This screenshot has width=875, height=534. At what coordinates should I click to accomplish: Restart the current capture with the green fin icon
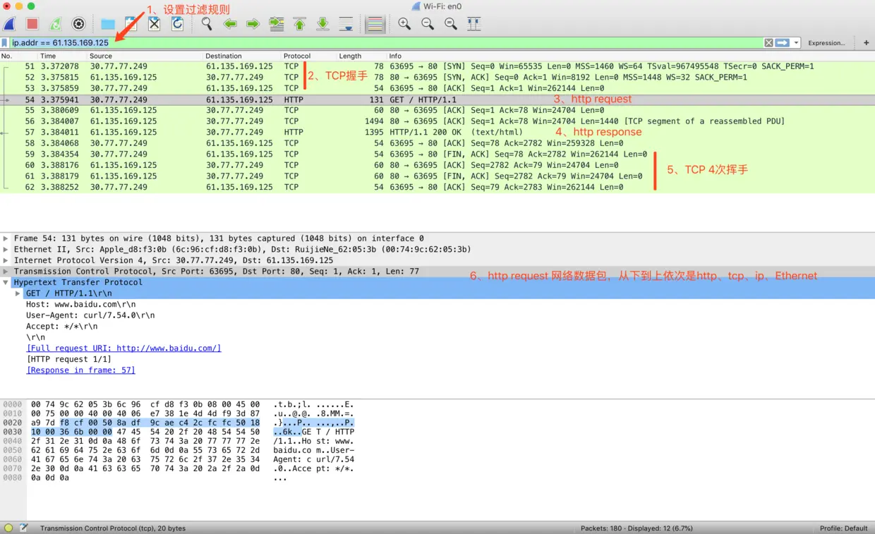[56, 24]
